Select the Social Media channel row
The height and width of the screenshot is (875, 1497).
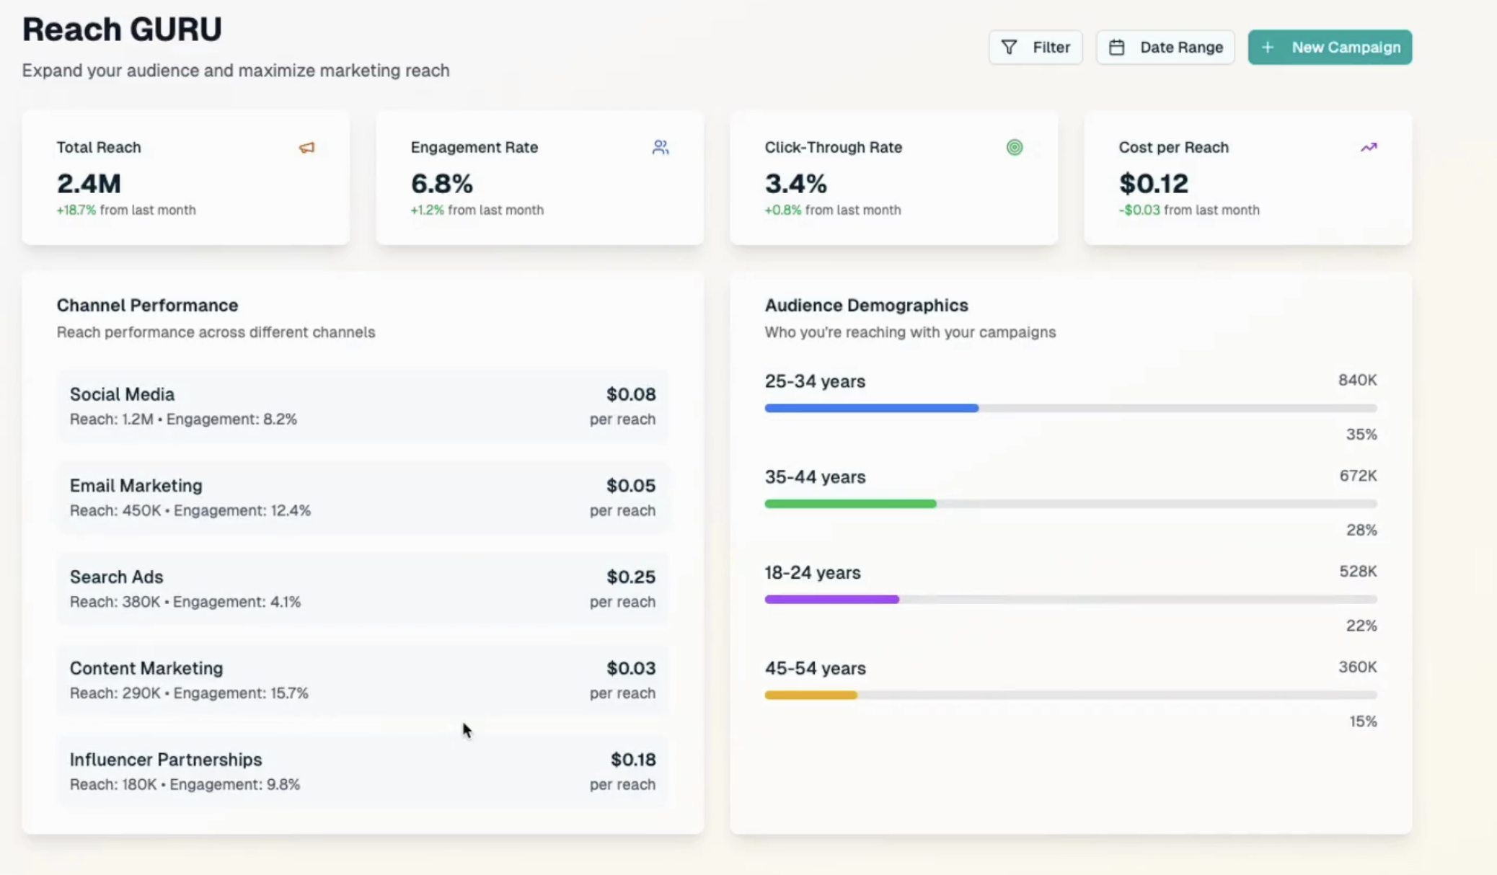tap(363, 405)
